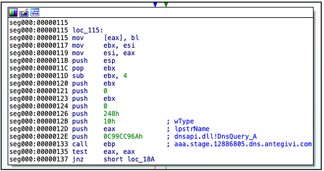Click the green incoming edge arrowhead
Screen dimensions: 324x171
point(166,5)
